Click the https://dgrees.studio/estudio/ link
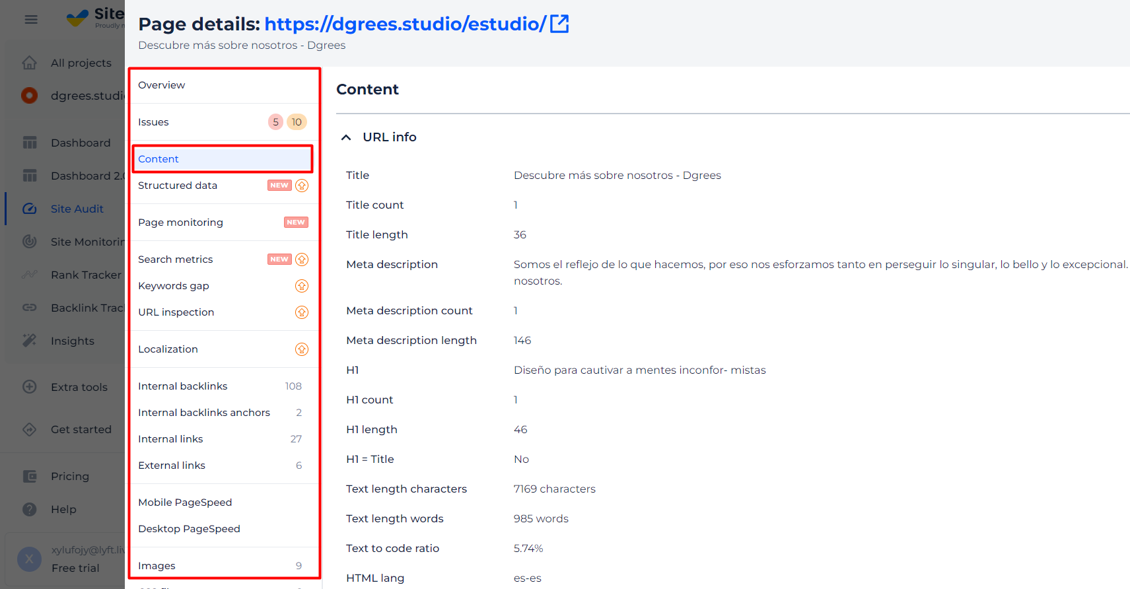This screenshot has height=589, width=1130. click(406, 24)
